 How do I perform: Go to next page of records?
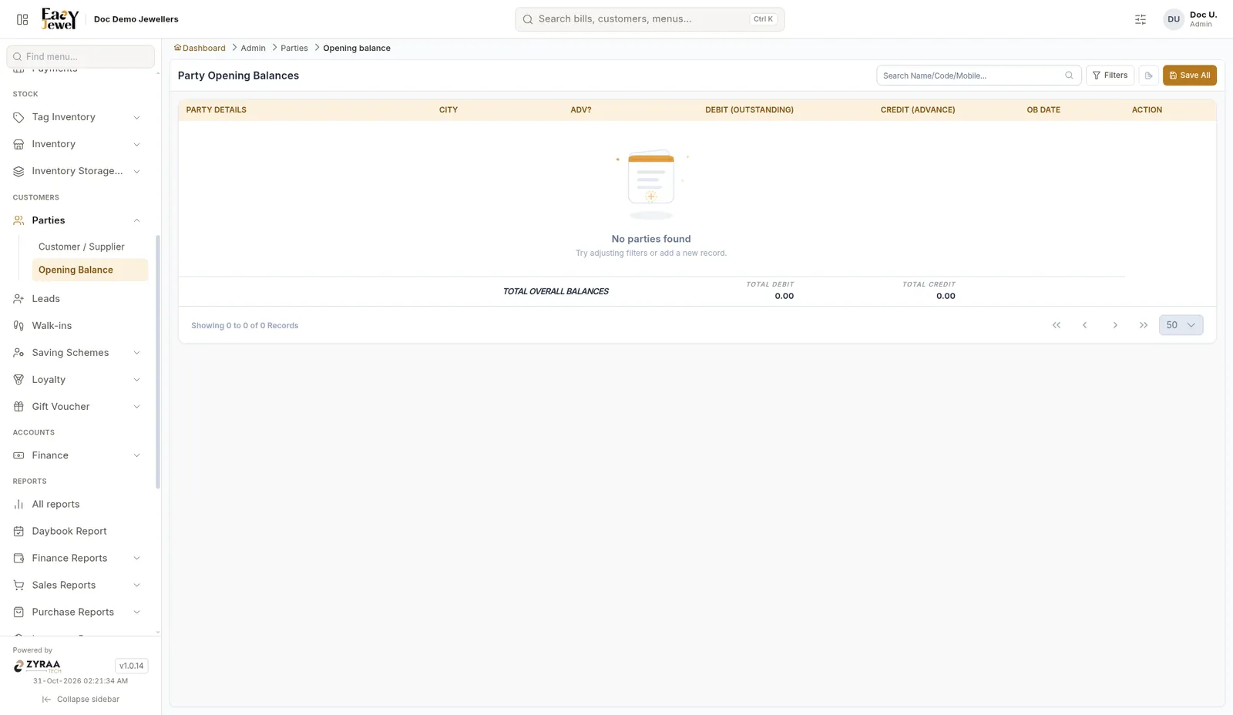(1115, 325)
